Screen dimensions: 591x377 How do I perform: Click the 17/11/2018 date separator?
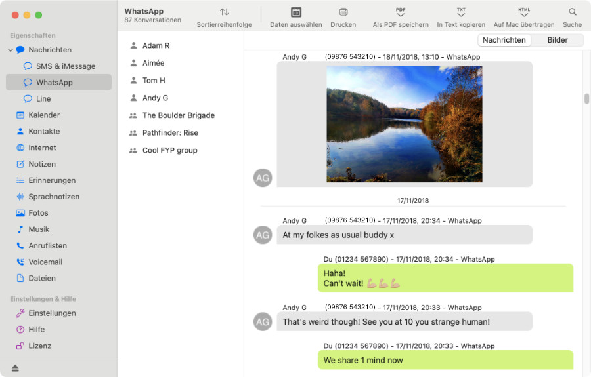point(413,201)
